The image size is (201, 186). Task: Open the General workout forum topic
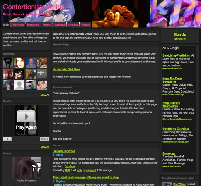click(64, 151)
